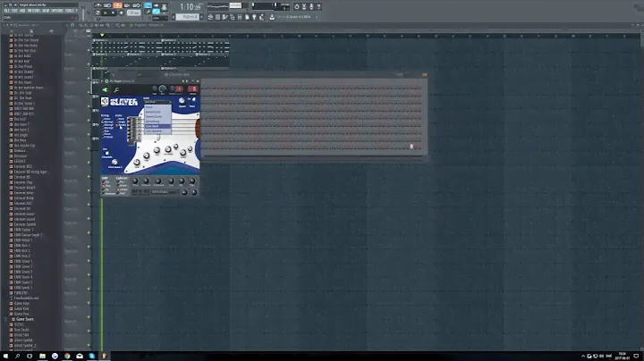Viewport: 644px width, 361px height.
Task: Select the first Coils radio option in Slayer
Action: [117, 119]
